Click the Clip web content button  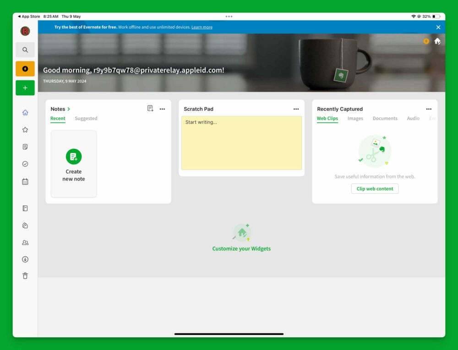pyautogui.click(x=375, y=189)
